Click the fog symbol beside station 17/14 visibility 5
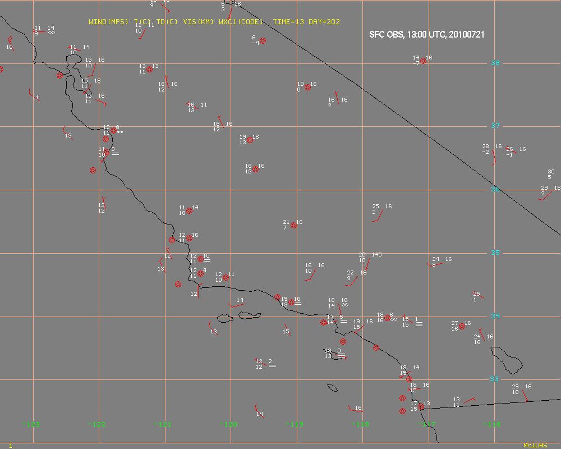Screen dimensions: 561x449 point(344,322)
